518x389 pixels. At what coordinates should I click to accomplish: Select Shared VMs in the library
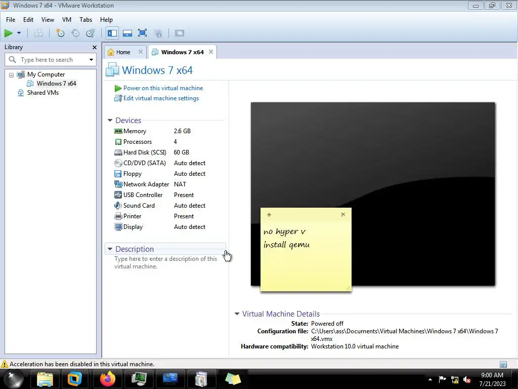(x=43, y=93)
